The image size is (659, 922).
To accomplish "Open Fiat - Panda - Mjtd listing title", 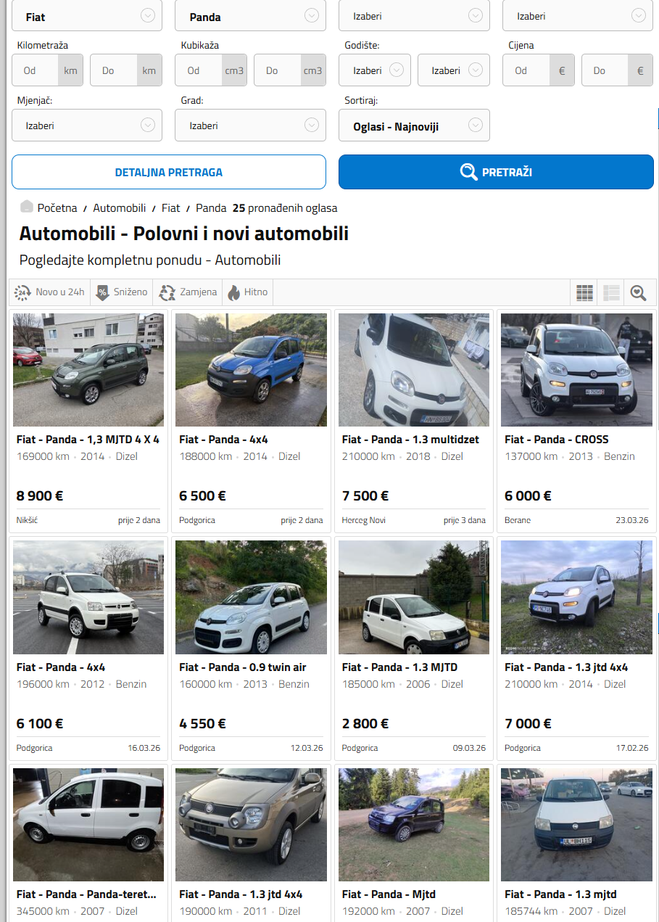I will click(x=389, y=894).
